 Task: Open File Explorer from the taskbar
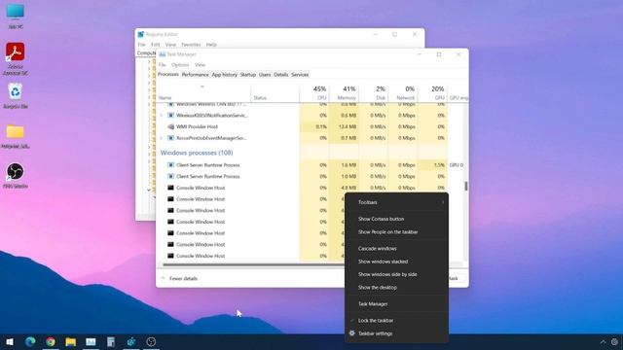[71, 341]
